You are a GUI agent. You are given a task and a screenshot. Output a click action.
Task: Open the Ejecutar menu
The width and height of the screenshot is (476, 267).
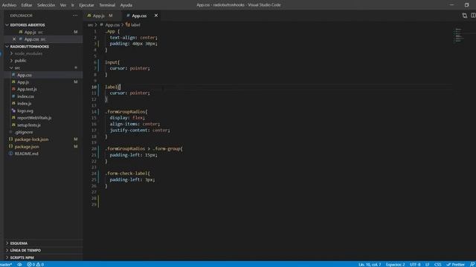click(x=86, y=5)
